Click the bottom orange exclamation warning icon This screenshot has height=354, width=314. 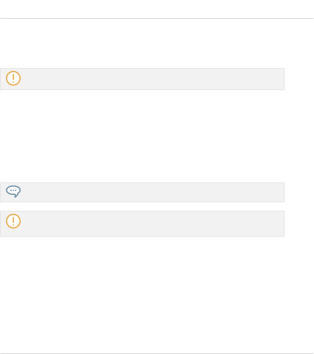pyautogui.click(x=13, y=221)
